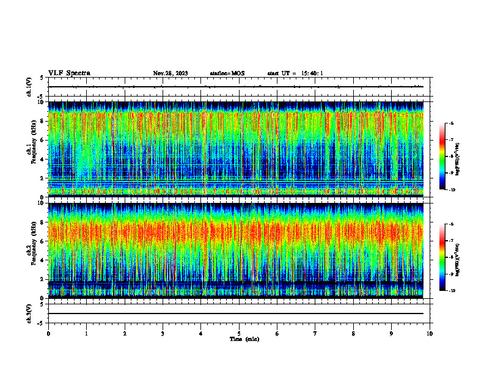The height and width of the screenshot is (374, 484).
Task: Click the 'ch.1(V)' axis label
Action: pyautogui.click(x=29, y=87)
